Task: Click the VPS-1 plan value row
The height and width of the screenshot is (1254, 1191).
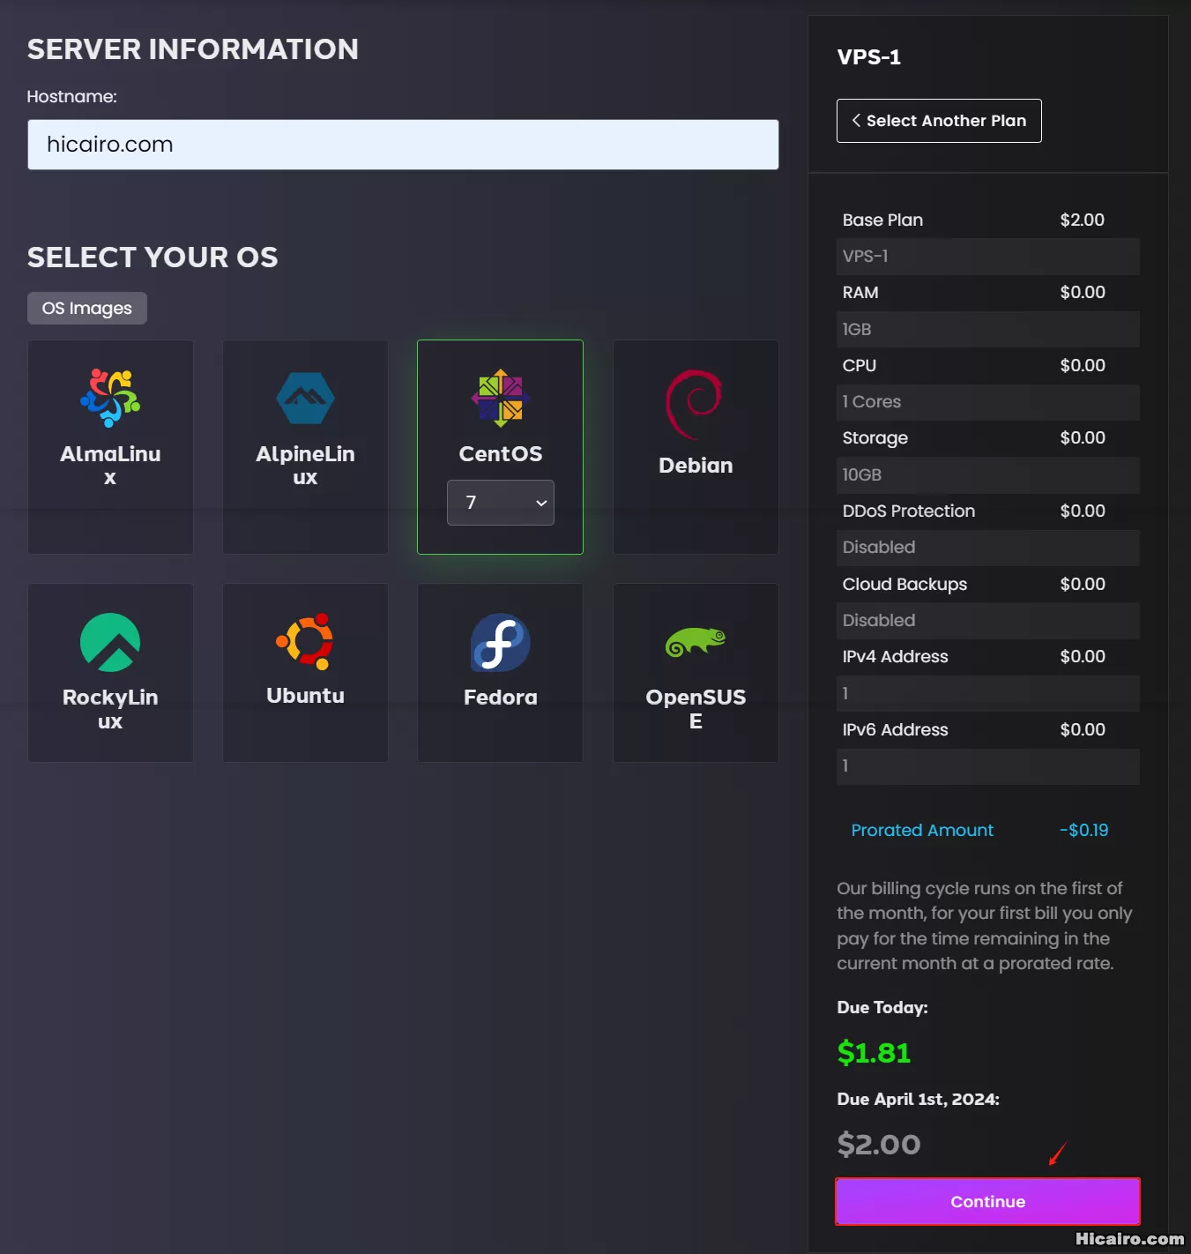Action: coord(987,257)
